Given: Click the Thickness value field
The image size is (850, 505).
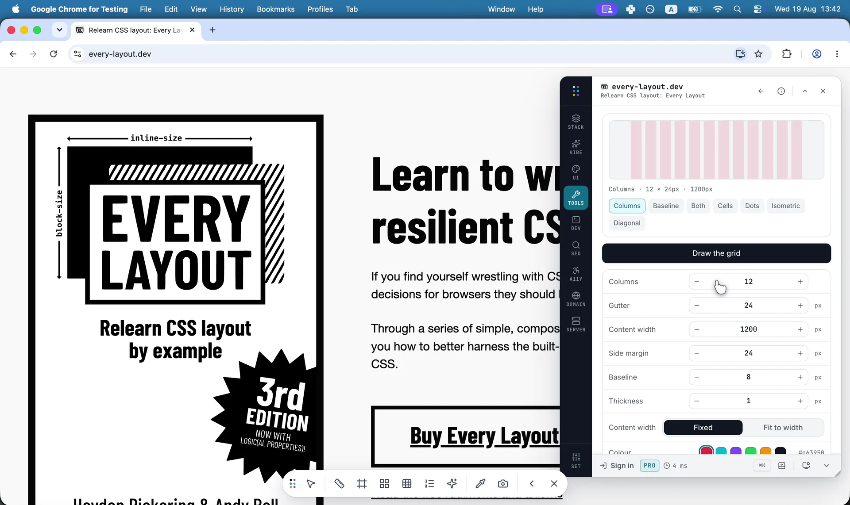Looking at the screenshot, I should [748, 401].
